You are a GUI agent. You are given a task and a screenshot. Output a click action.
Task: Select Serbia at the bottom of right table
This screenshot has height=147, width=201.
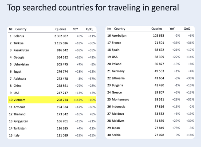pos(117,135)
